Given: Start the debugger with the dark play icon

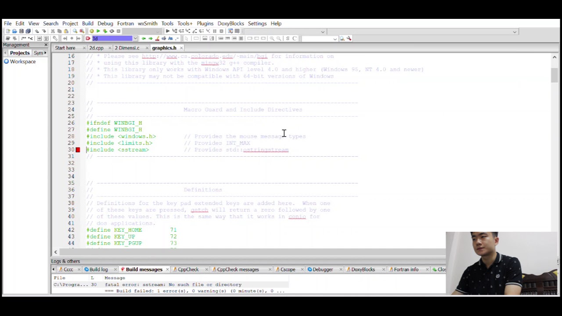Looking at the screenshot, I should (167, 31).
